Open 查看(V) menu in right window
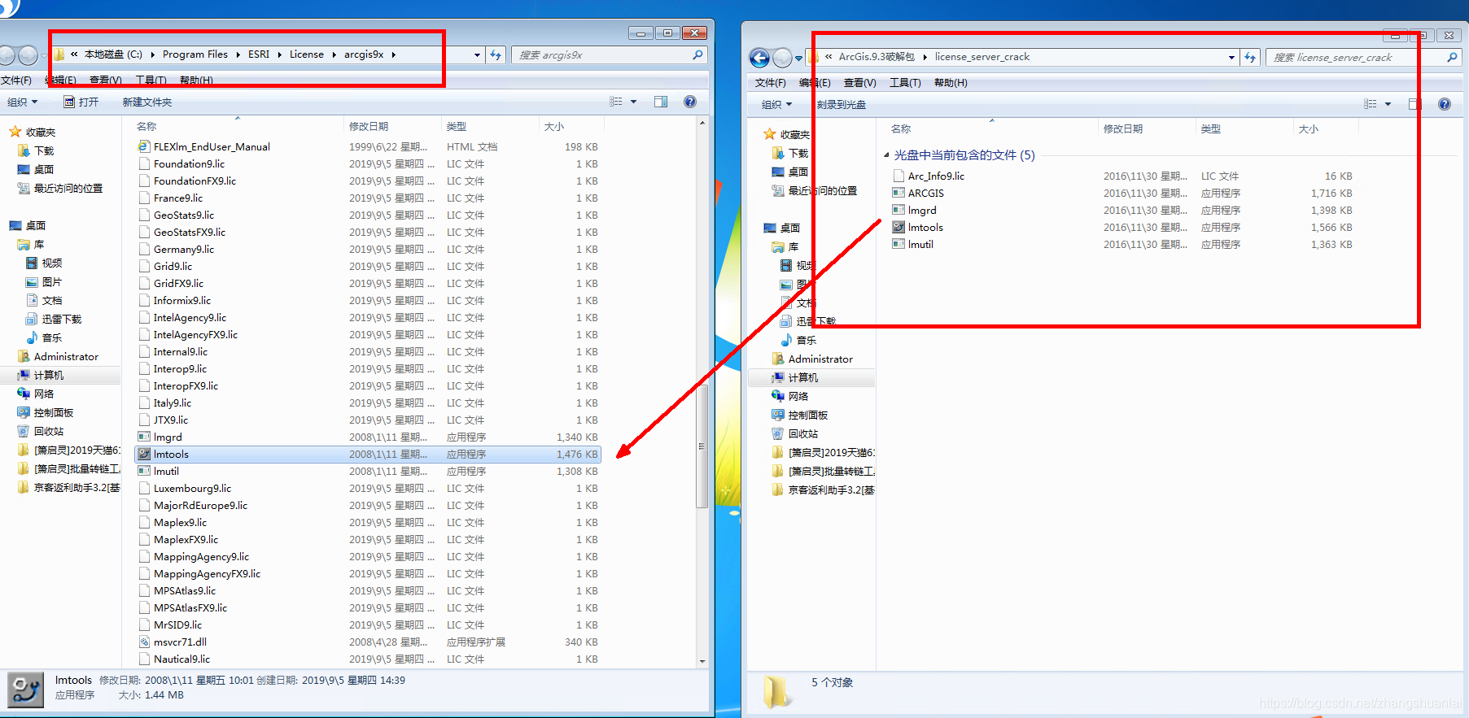This screenshot has height=718, width=1469. pyautogui.click(x=859, y=82)
